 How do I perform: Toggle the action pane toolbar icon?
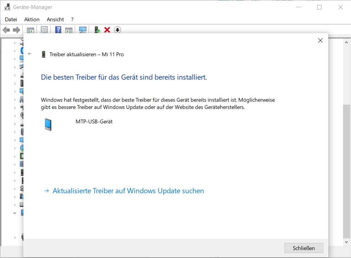pyautogui.click(x=69, y=30)
